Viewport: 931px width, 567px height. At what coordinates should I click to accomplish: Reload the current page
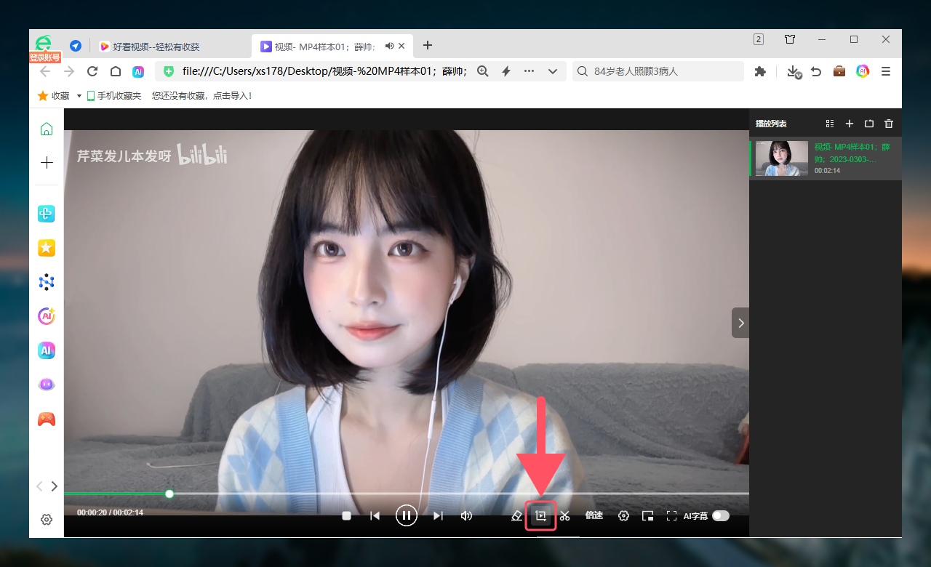click(x=92, y=71)
